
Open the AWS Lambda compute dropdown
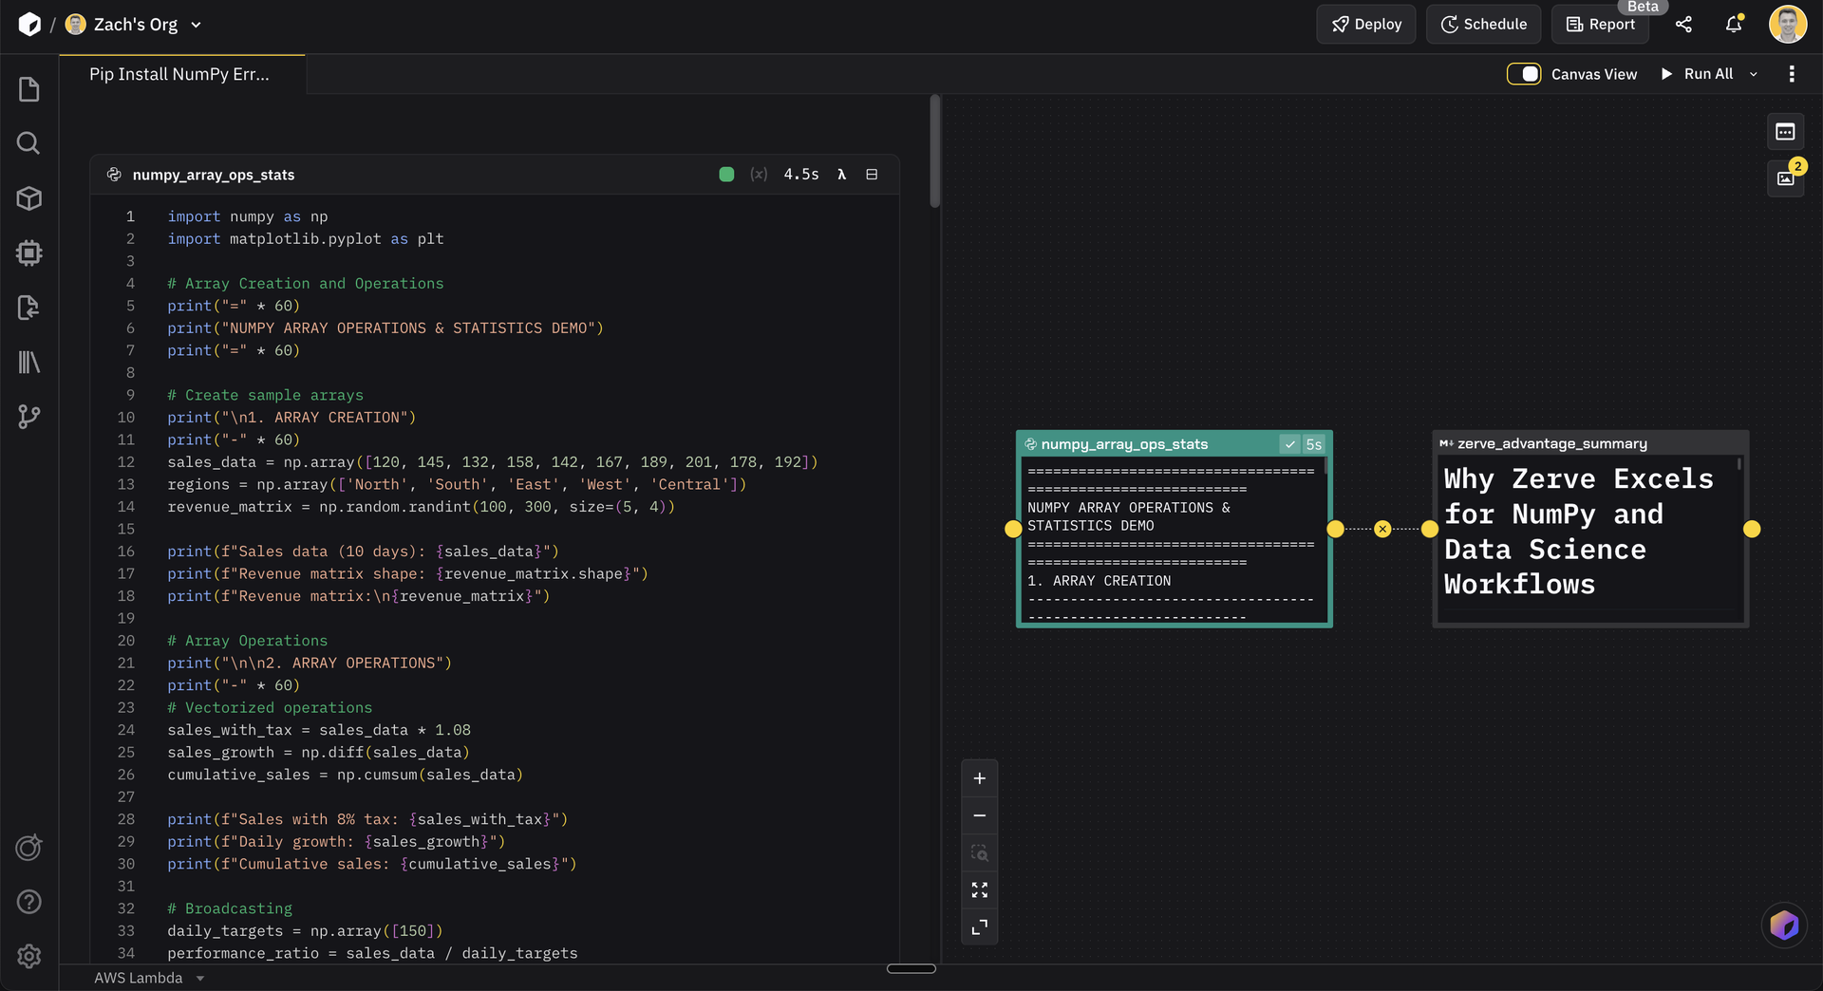tap(149, 978)
